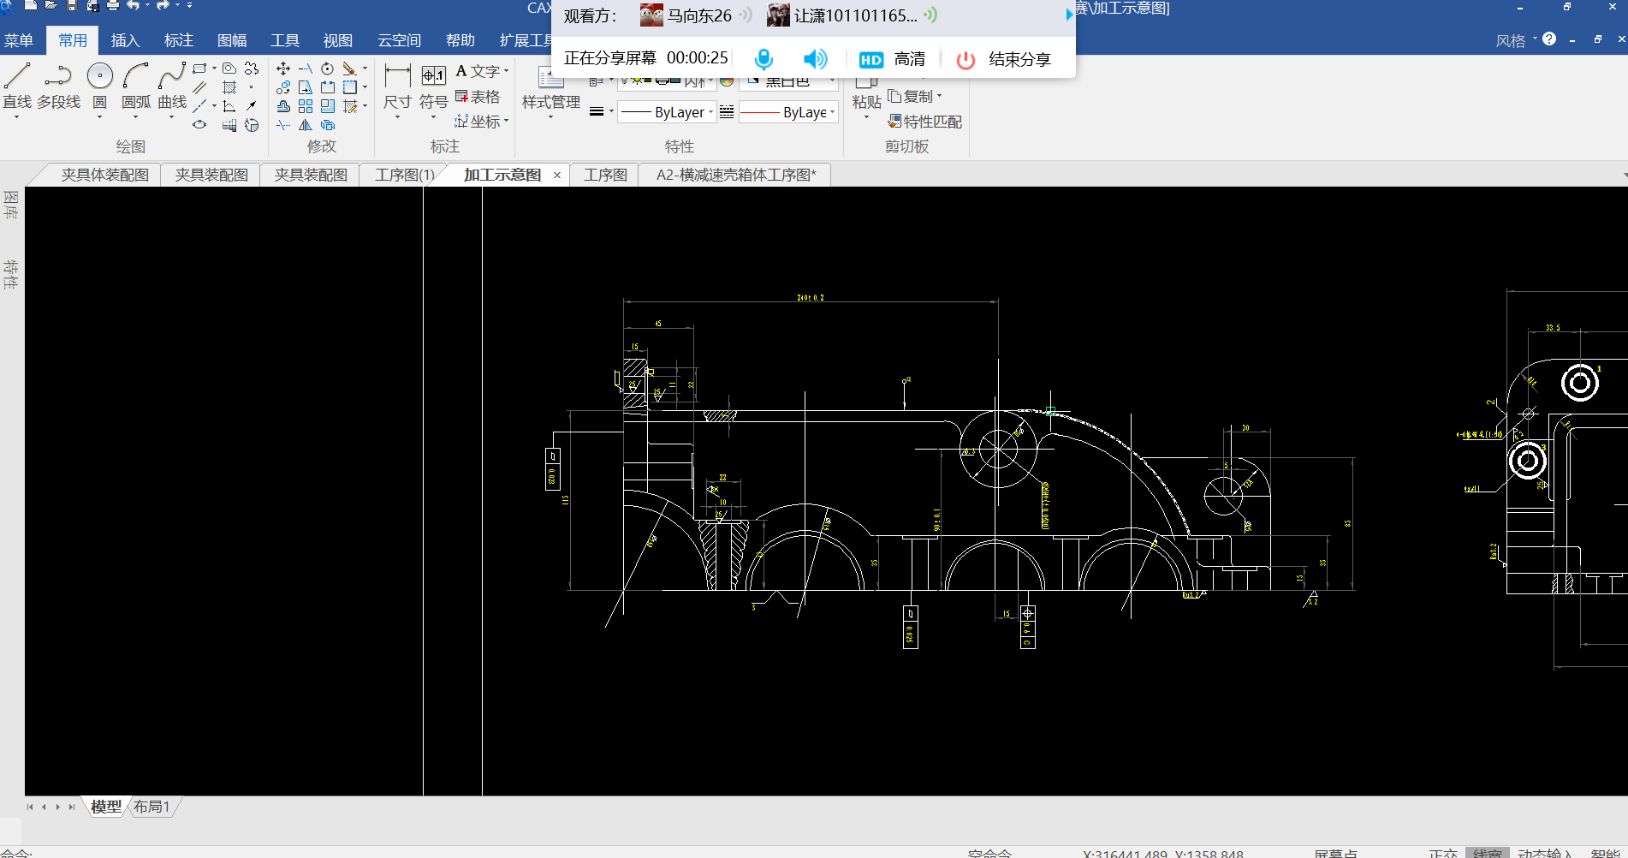Mute the microphone in screen share bar

click(x=763, y=59)
